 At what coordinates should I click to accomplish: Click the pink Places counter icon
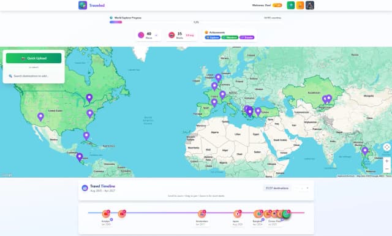tap(141, 35)
